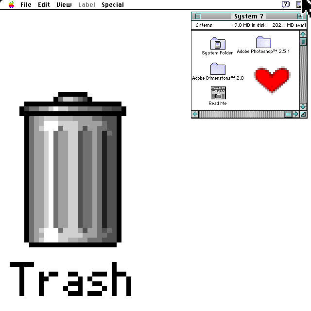The height and width of the screenshot is (311, 311).
Task: Open the rainbow Apple menu
Action: [x=11, y=5]
